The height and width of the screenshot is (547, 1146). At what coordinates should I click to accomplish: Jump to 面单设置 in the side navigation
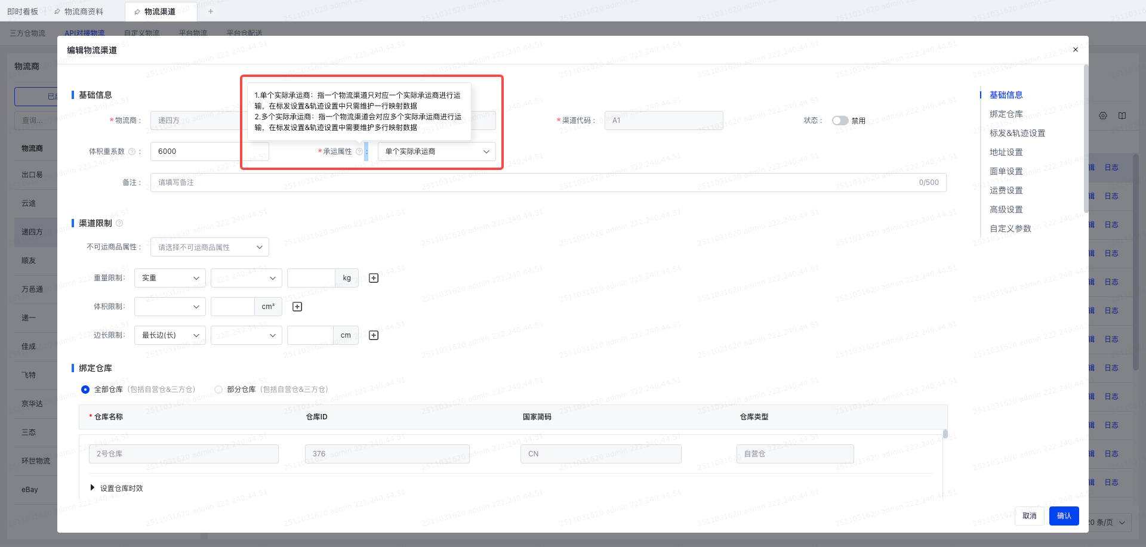1006,171
